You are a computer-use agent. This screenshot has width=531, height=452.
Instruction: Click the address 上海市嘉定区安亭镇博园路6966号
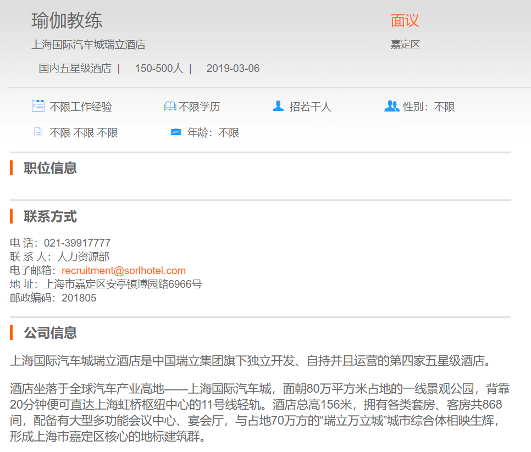(123, 284)
